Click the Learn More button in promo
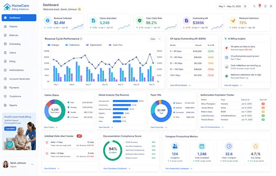This screenshot has height=176, width=276. pyautogui.click(x=10, y=129)
